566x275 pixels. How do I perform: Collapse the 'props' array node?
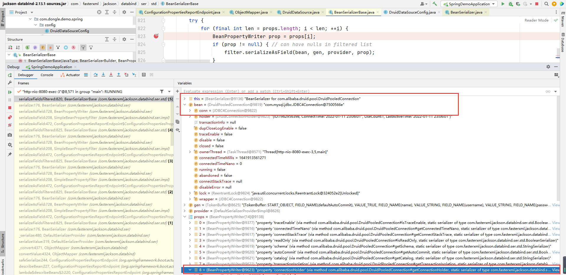click(x=185, y=217)
